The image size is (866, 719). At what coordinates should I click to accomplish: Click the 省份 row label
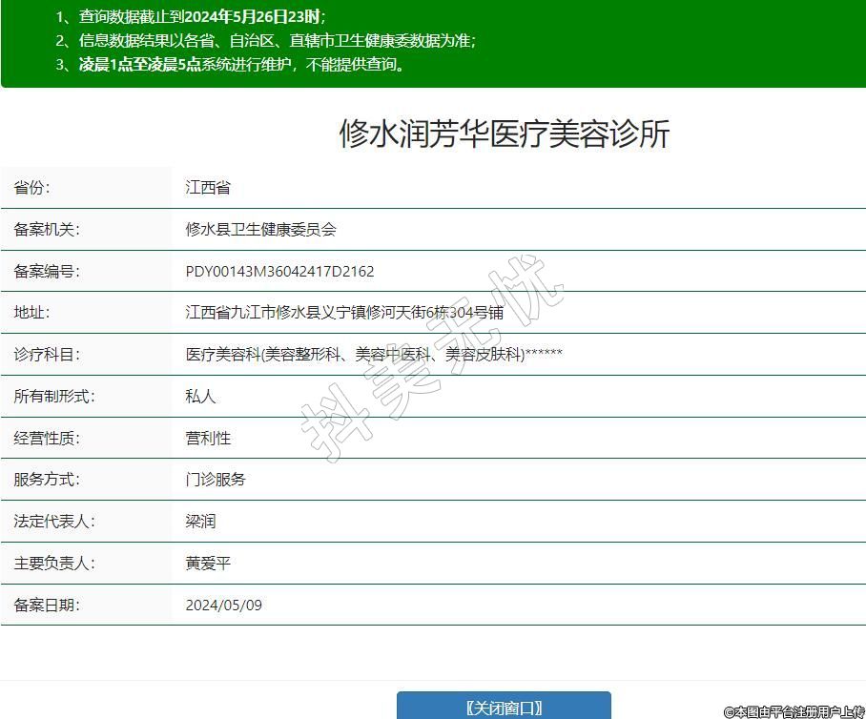(31, 188)
